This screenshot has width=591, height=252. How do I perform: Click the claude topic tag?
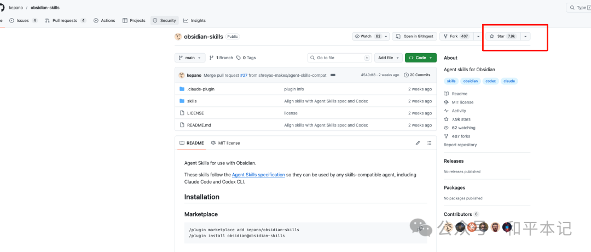tap(509, 81)
